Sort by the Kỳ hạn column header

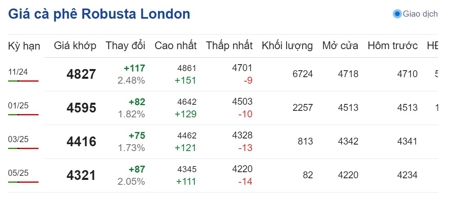coord(24,46)
